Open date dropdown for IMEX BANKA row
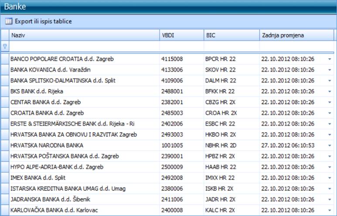This screenshot has height=216, width=337. (330, 178)
